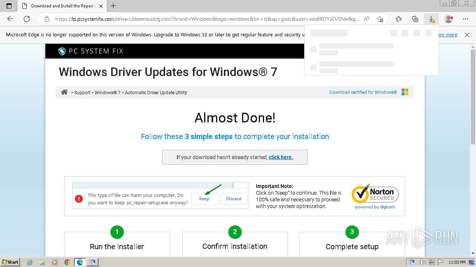Click the system tray shield icon
This screenshot has height=267, width=476.
[x=412, y=262]
